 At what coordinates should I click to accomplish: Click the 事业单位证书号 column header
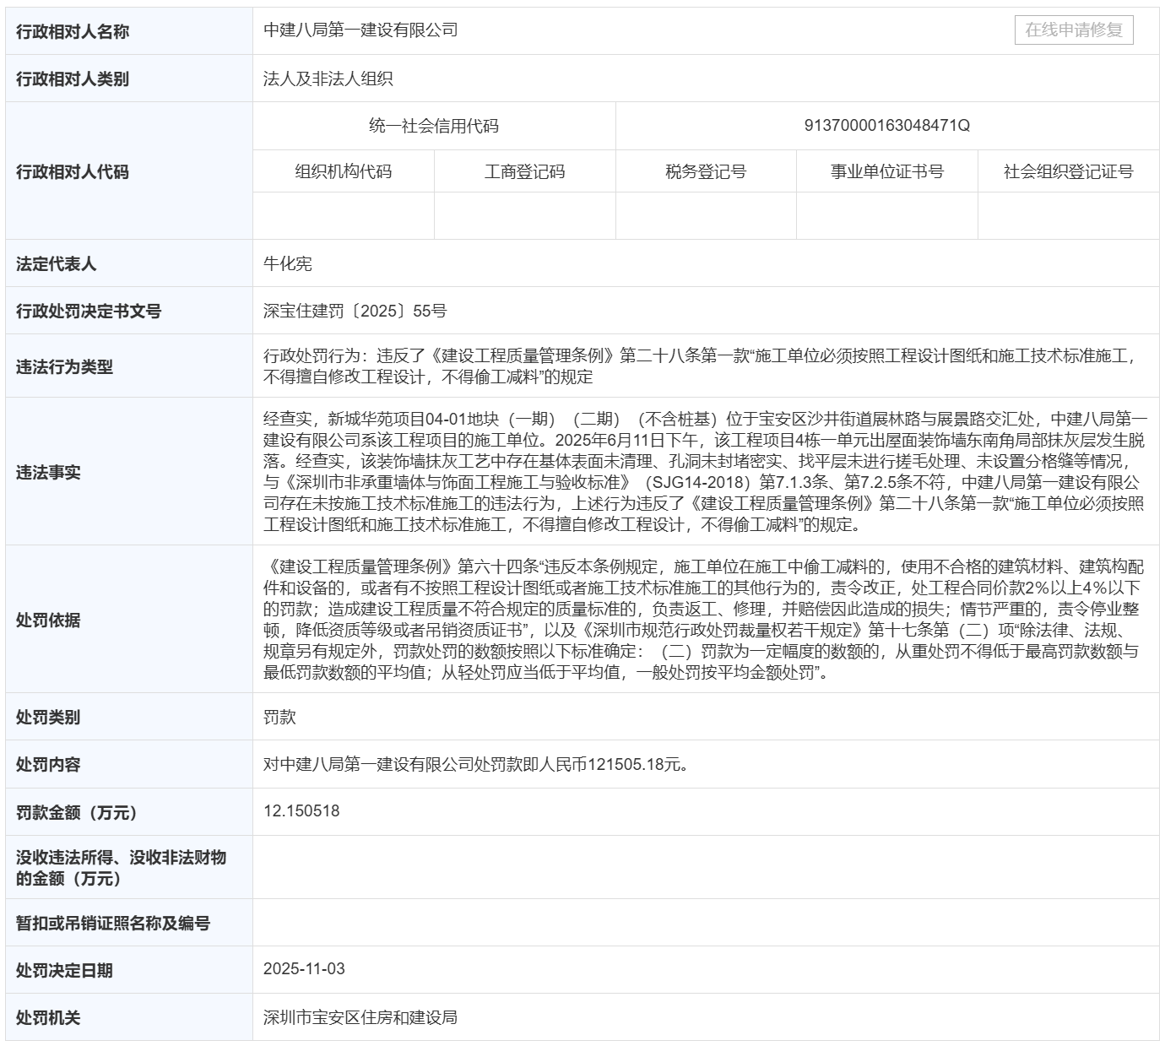point(886,172)
